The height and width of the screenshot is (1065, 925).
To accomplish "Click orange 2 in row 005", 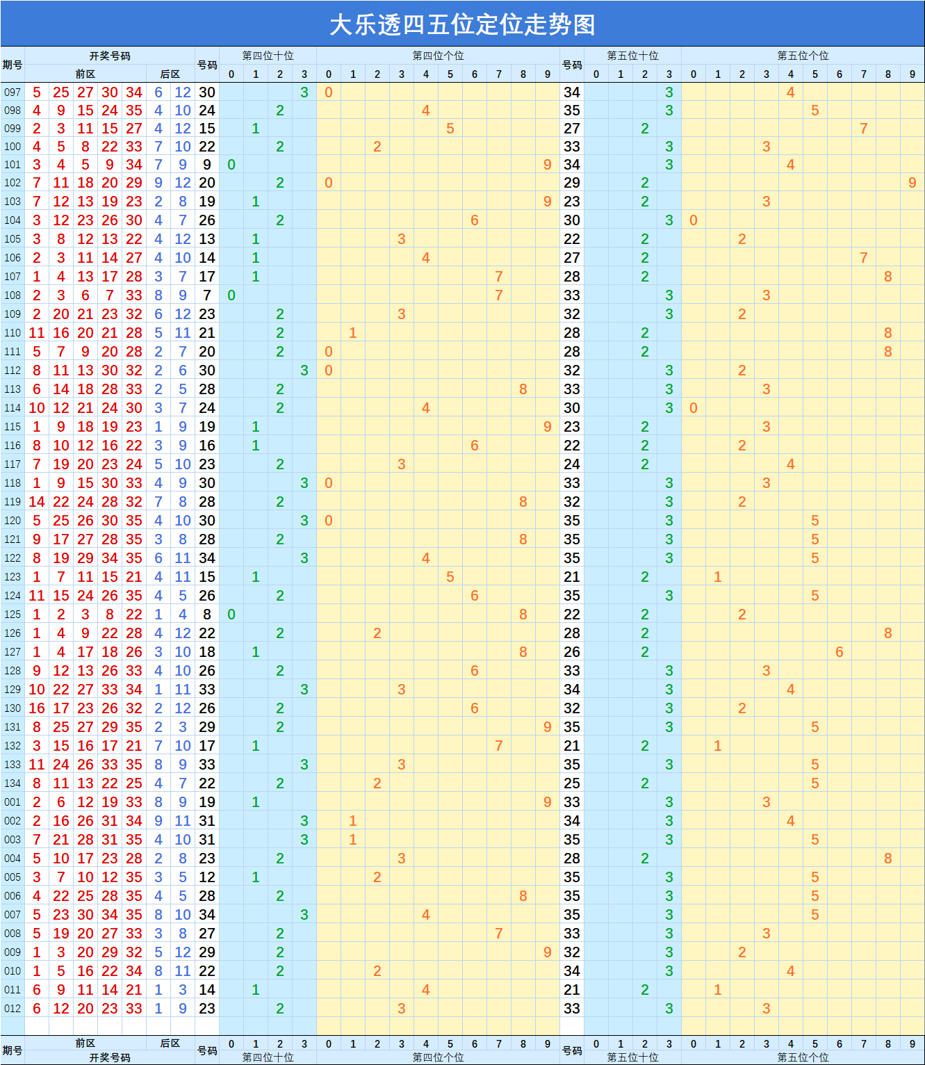I will [x=377, y=877].
